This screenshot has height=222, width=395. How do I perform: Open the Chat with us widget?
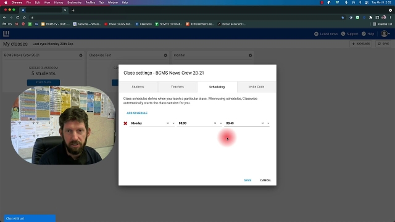click(30, 218)
